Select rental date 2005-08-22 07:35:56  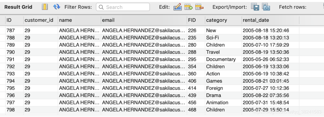(x=270, y=95)
